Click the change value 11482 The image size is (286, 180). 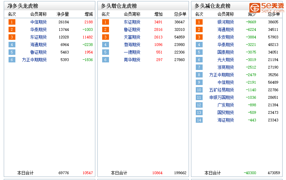[88, 37]
